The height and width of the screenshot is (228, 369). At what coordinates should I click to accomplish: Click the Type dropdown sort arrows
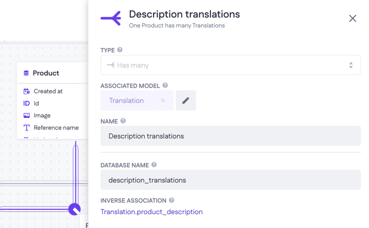tap(351, 65)
